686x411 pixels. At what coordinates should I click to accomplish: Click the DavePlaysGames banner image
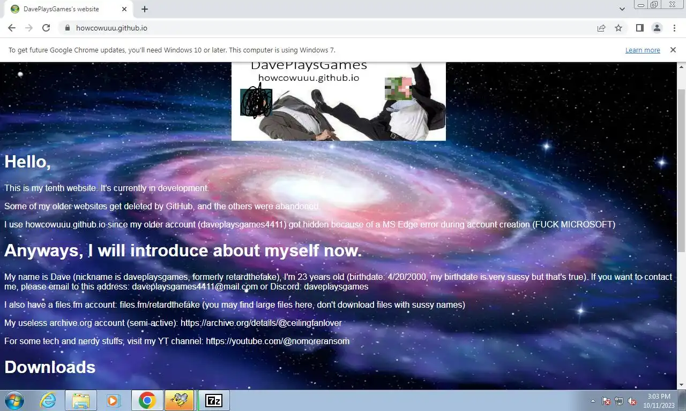click(x=339, y=101)
